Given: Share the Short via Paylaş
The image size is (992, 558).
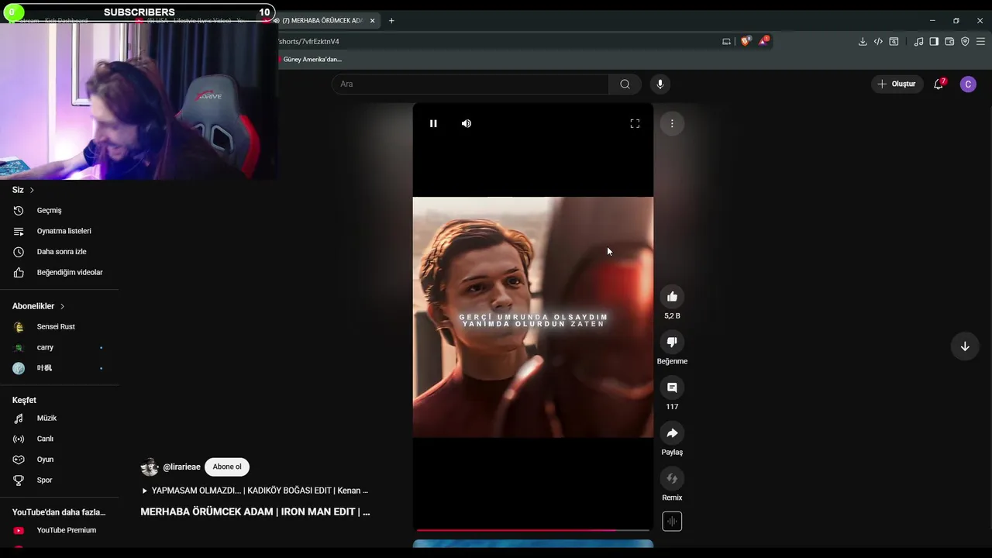Looking at the screenshot, I should pos(672,433).
